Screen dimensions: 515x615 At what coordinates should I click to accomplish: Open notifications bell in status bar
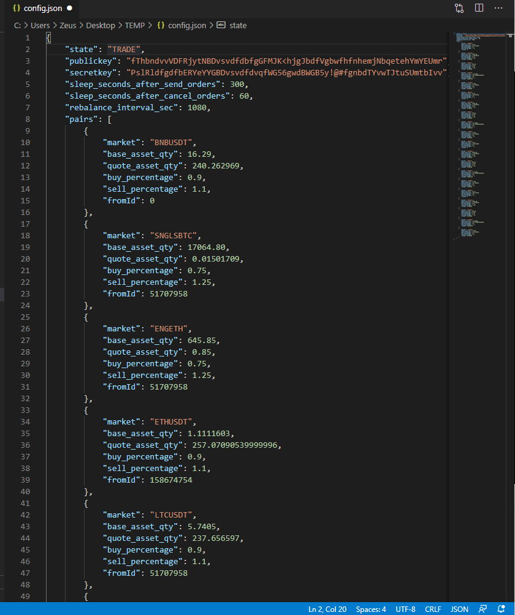(501, 609)
